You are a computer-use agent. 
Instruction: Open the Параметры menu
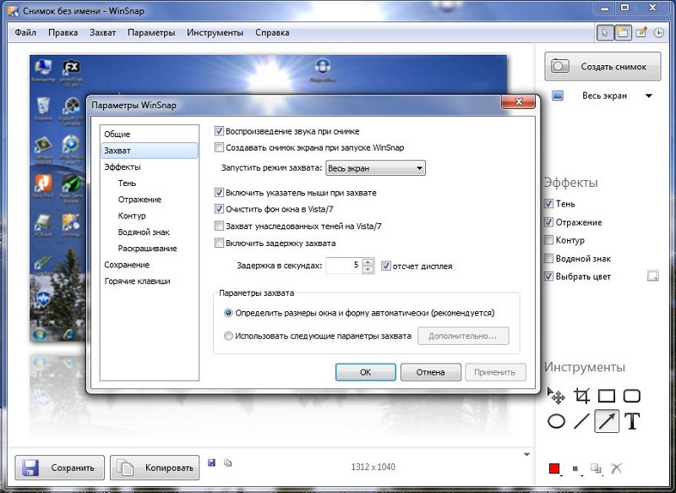pos(151,33)
